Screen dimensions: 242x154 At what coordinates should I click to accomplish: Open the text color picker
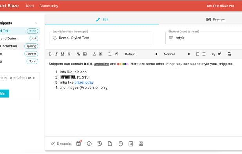point(94,54)
